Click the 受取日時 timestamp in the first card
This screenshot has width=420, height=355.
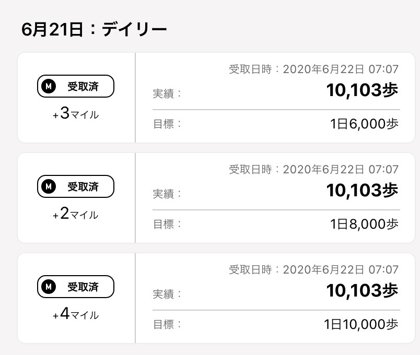click(313, 69)
